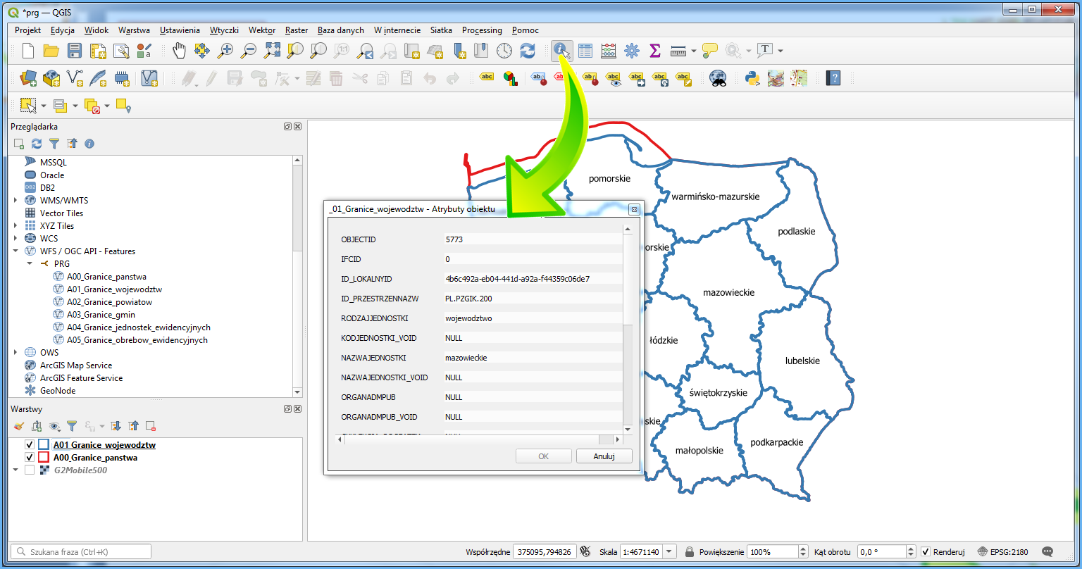Open Data Source Manager icon
The image size is (1082, 569).
[x=28, y=78]
